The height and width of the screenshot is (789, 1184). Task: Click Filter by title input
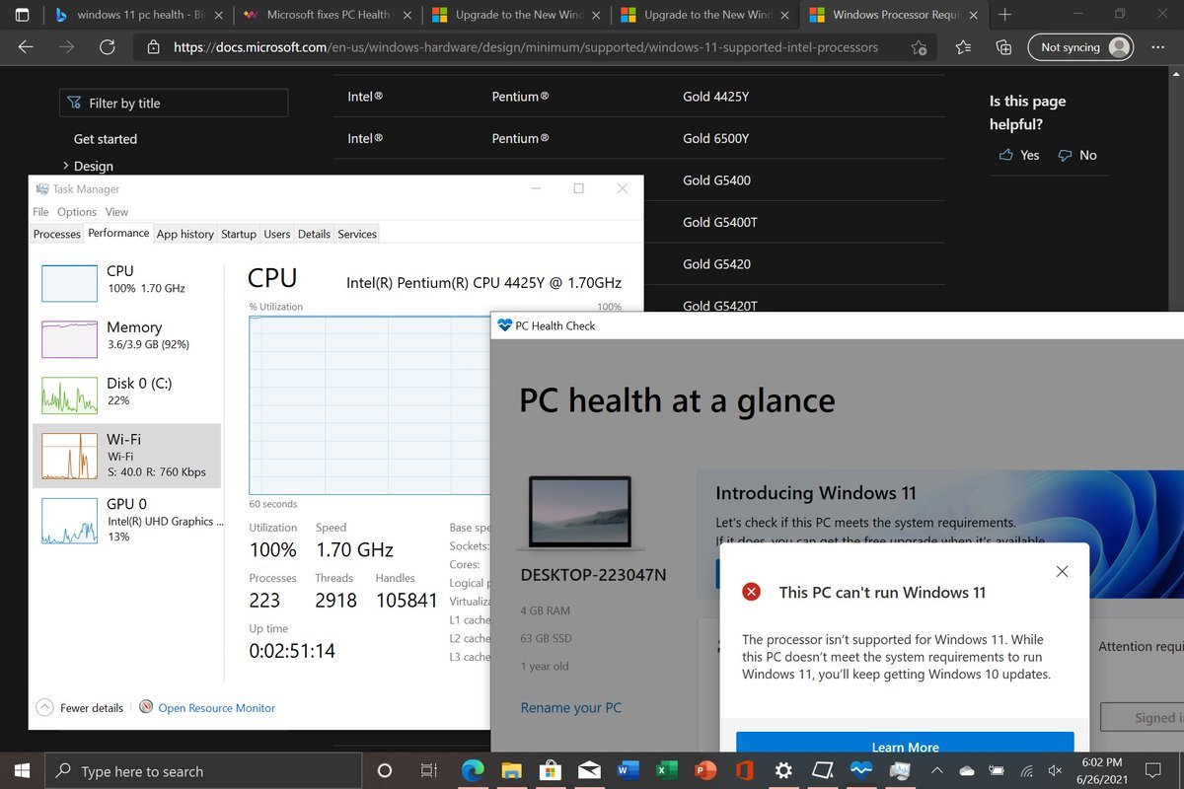pyautogui.click(x=174, y=103)
